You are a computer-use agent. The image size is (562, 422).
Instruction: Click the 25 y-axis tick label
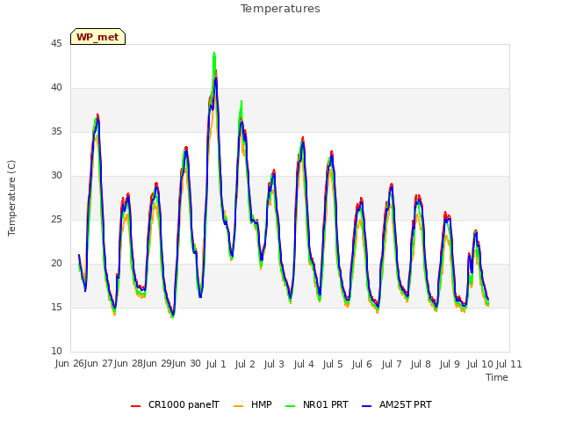tap(56, 220)
